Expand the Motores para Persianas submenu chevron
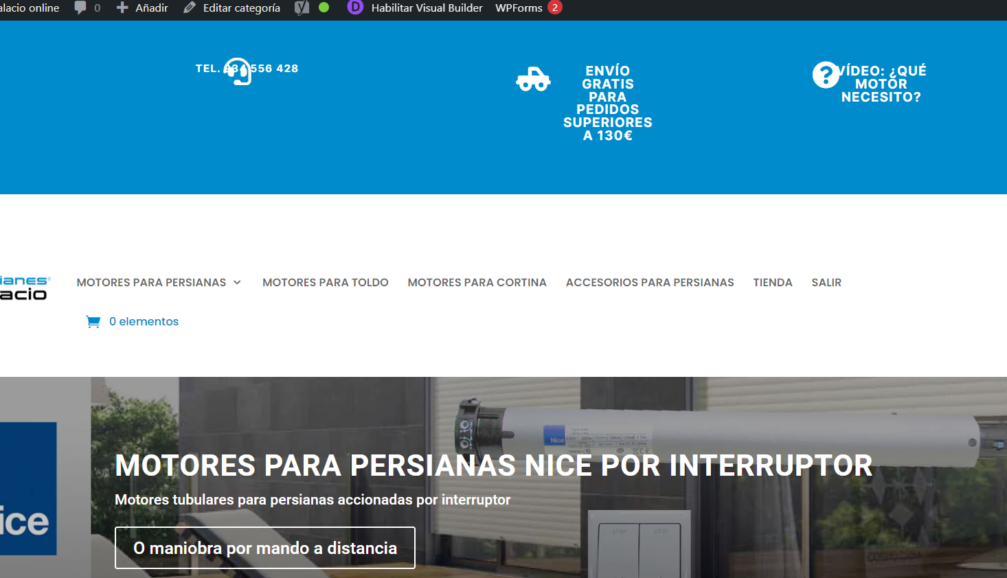Image resolution: width=1007 pixels, height=578 pixels. click(237, 282)
